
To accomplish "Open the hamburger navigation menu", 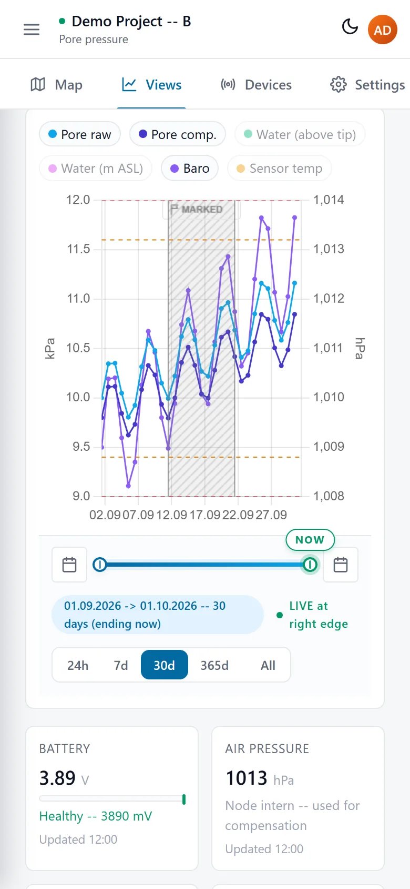I will (x=32, y=29).
